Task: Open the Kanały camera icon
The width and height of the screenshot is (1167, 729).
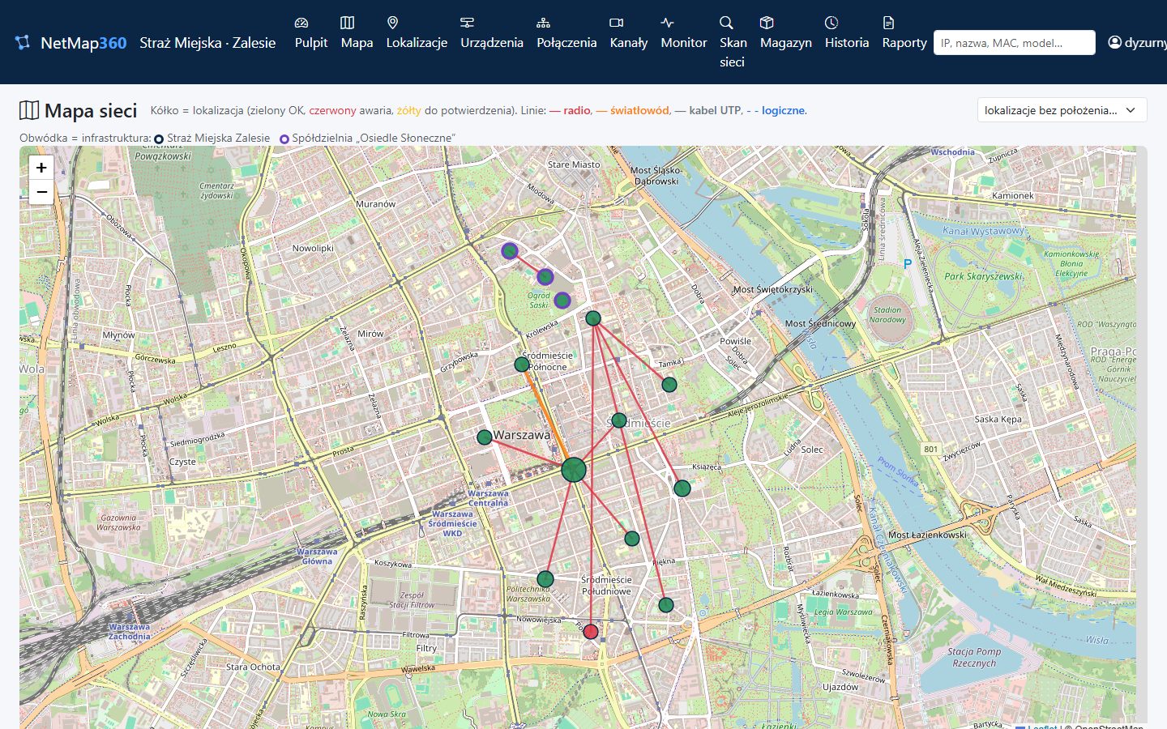Action: pos(617,23)
